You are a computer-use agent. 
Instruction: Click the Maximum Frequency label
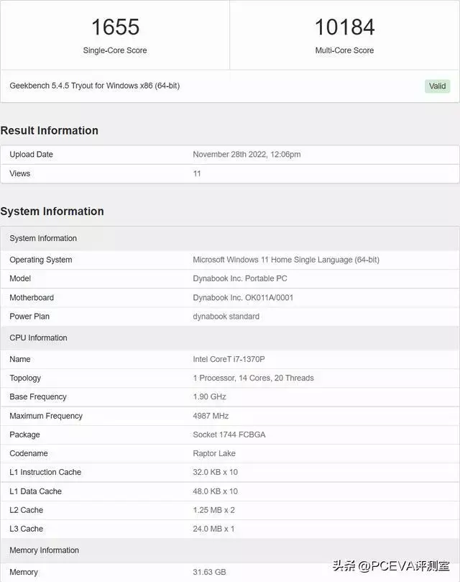(x=46, y=416)
